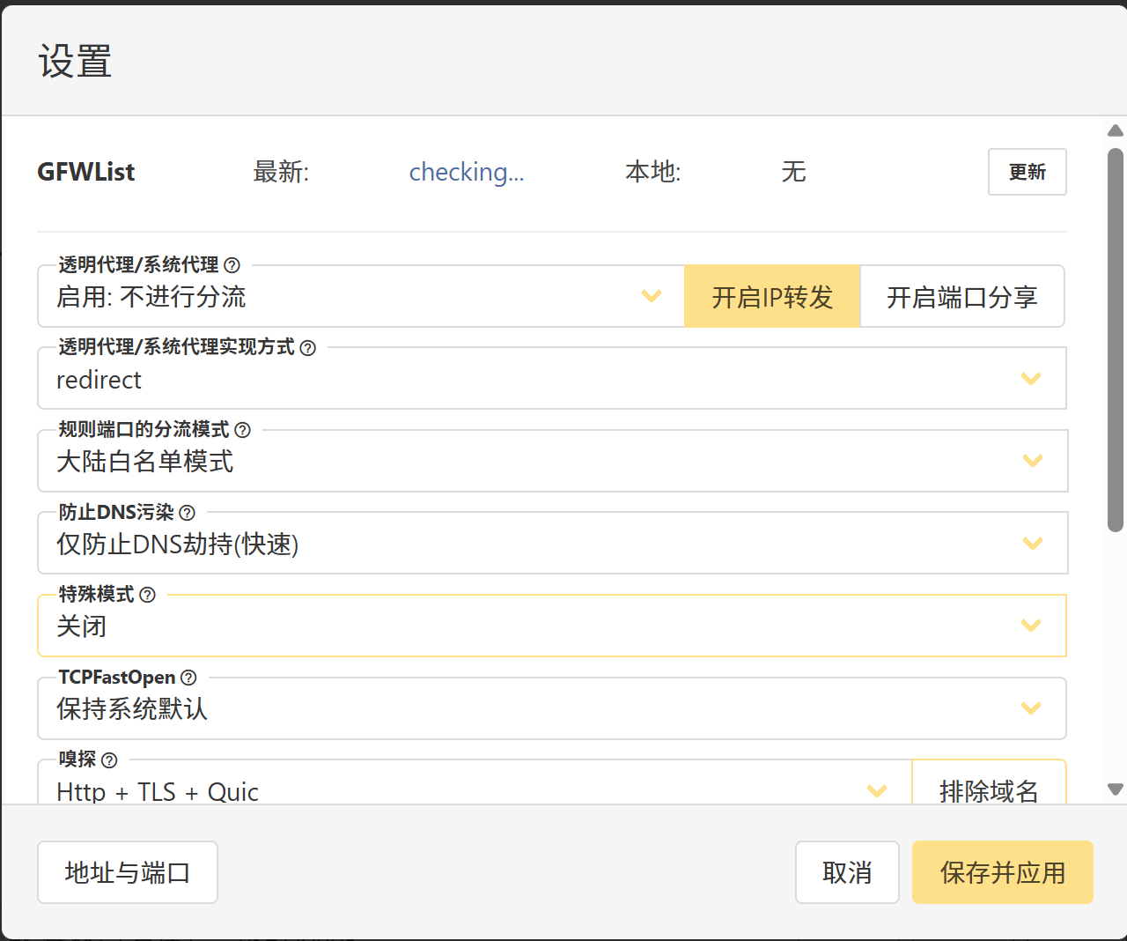
Task: Click the 取消 button
Action: coord(846,872)
